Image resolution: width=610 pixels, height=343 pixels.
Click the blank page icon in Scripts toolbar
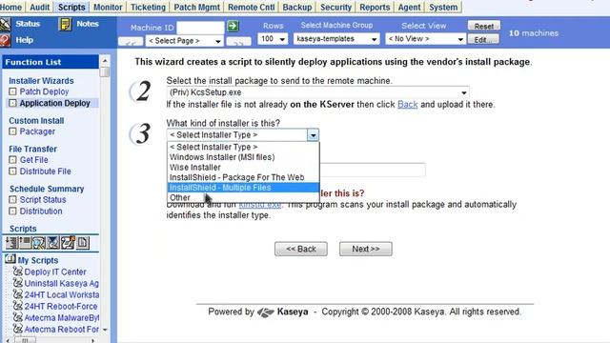pos(83,243)
